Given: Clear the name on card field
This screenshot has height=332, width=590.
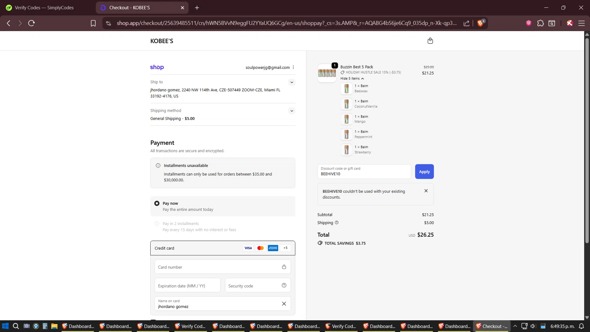Looking at the screenshot, I should tap(284, 304).
